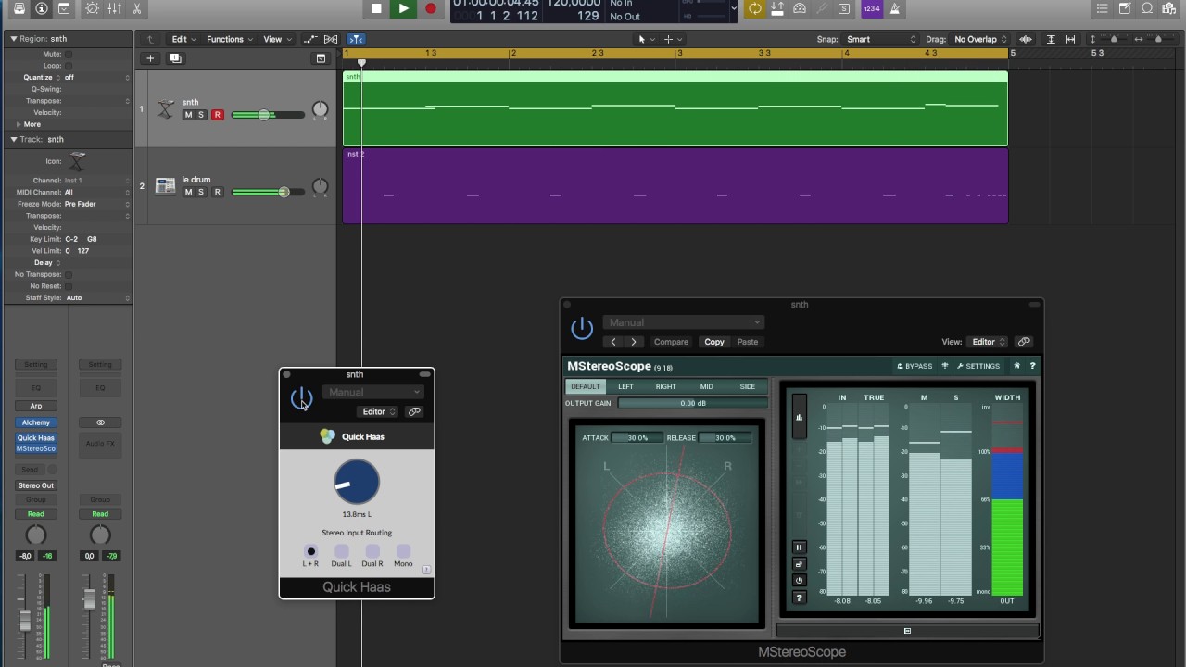
Task: Collapse the Track: snth disclosure triangle
Action: [13, 139]
